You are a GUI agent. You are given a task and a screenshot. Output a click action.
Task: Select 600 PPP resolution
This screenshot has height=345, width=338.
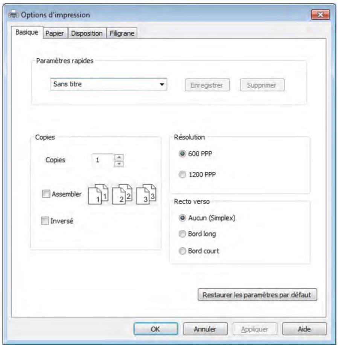click(183, 153)
